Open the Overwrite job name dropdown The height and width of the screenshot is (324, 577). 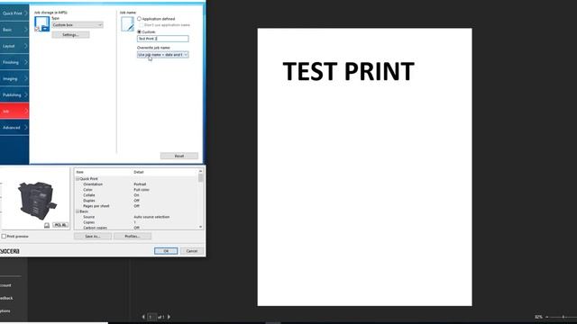162,54
